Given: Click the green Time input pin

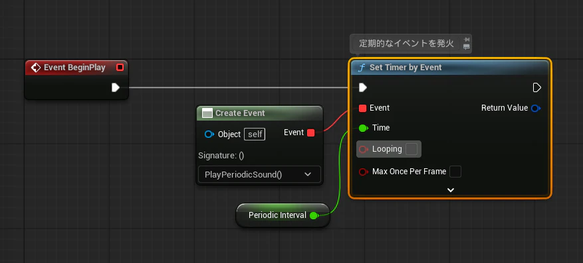Looking at the screenshot, I should pyautogui.click(x=363, y=128).
